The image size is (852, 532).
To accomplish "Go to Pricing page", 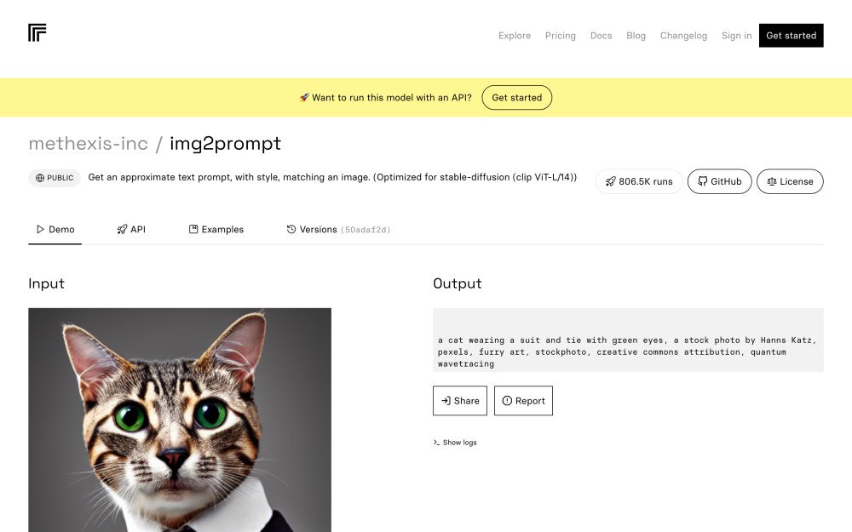I will [560, 36].
